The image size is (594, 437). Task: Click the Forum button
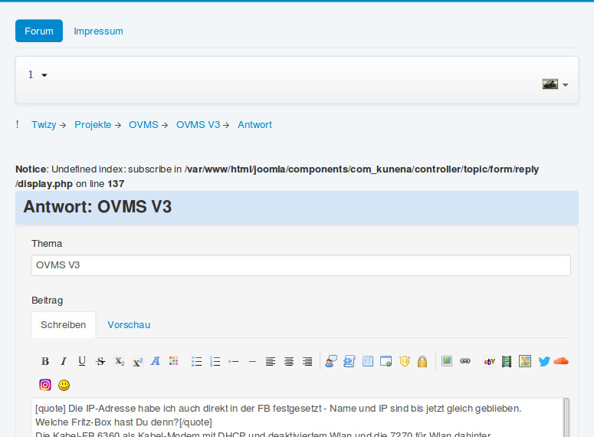[x=39, y=31]
